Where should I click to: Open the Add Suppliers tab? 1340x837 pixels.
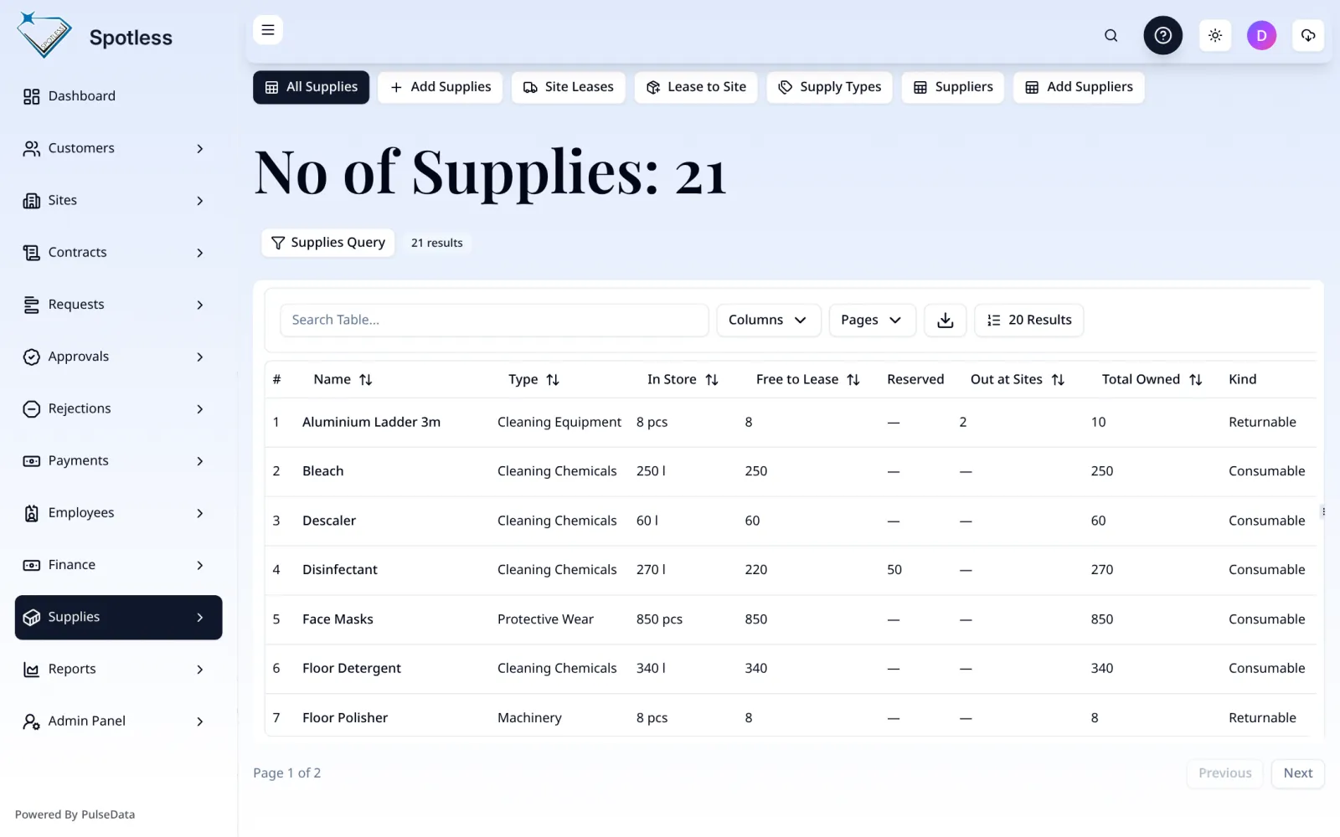(1079, 87)
